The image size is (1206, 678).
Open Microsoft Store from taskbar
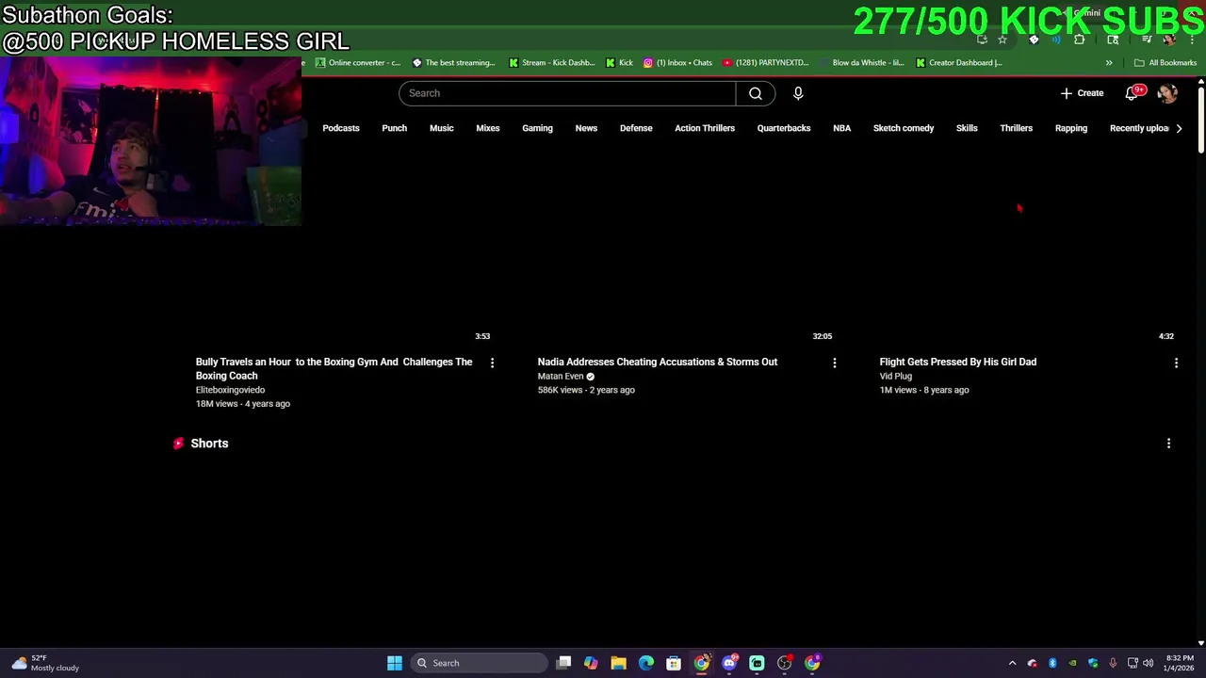673,663
